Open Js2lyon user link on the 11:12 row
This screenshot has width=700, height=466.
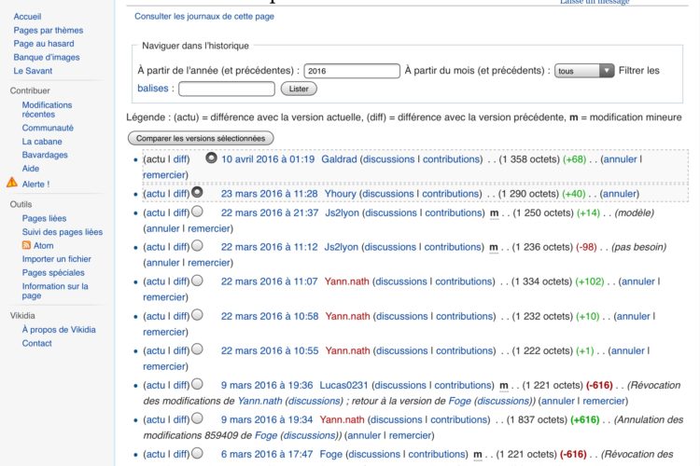[x=341, y=247]
